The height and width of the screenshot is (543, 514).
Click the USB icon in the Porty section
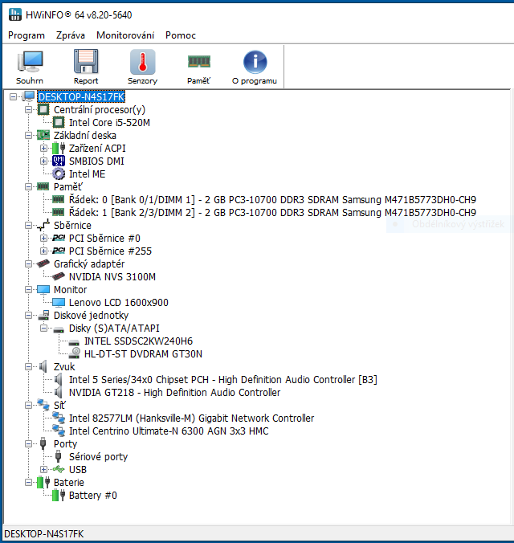point(59,470)
